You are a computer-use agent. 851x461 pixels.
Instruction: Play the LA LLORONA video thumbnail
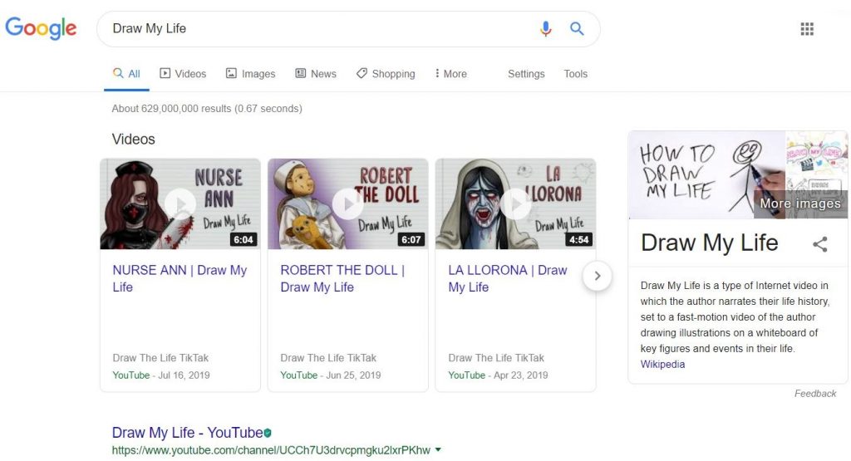pos(515,204)
